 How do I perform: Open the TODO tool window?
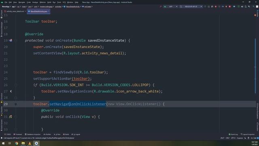tap(7, 134)
